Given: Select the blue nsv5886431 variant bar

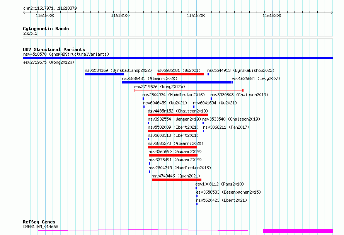Looking at the screenshot, I should point(177,82).
